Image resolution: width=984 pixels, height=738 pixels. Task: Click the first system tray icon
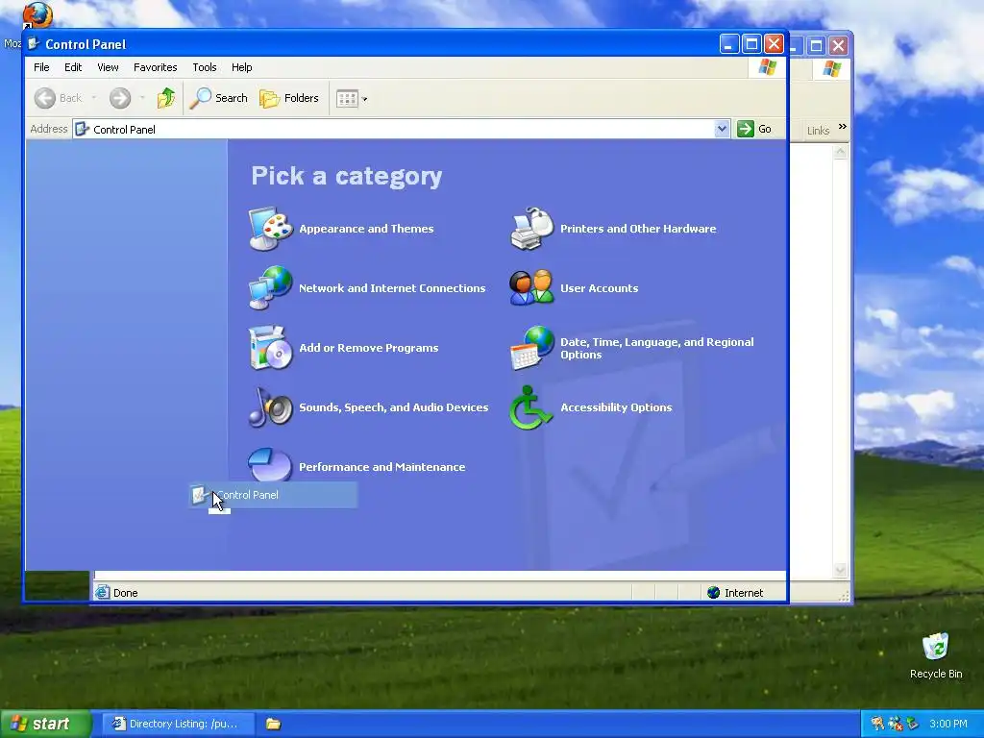[x=877, y=724]
